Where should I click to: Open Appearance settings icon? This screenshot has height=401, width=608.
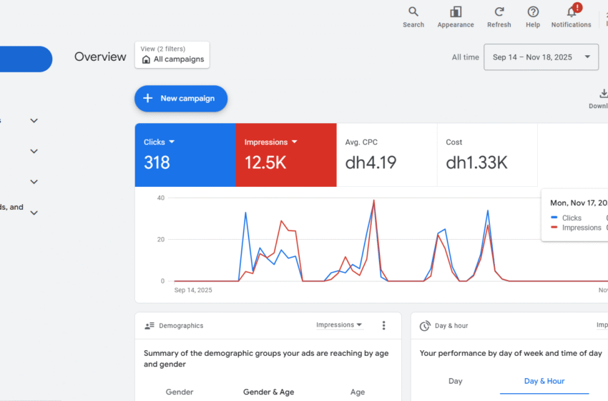coord(456,12)
